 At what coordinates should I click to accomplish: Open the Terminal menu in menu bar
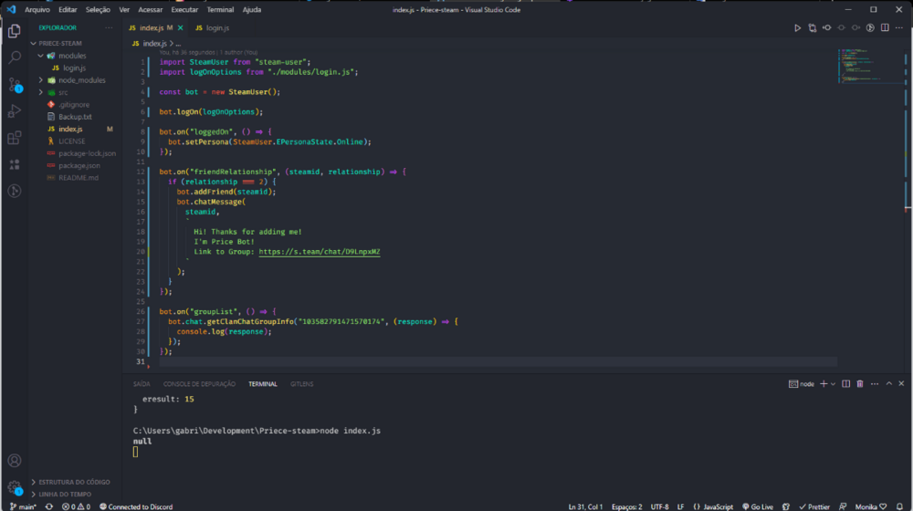220,9
